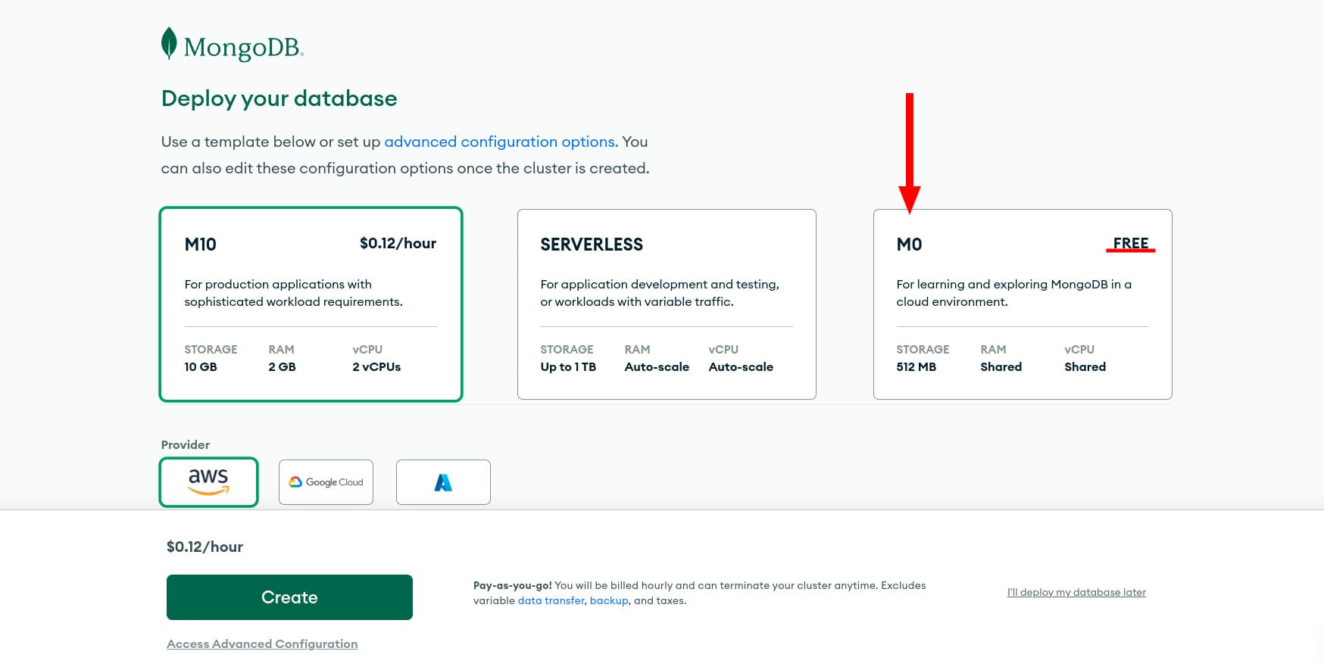Click the MongoDB leaf logo
1324x670 pixels.
click(169, 43)
